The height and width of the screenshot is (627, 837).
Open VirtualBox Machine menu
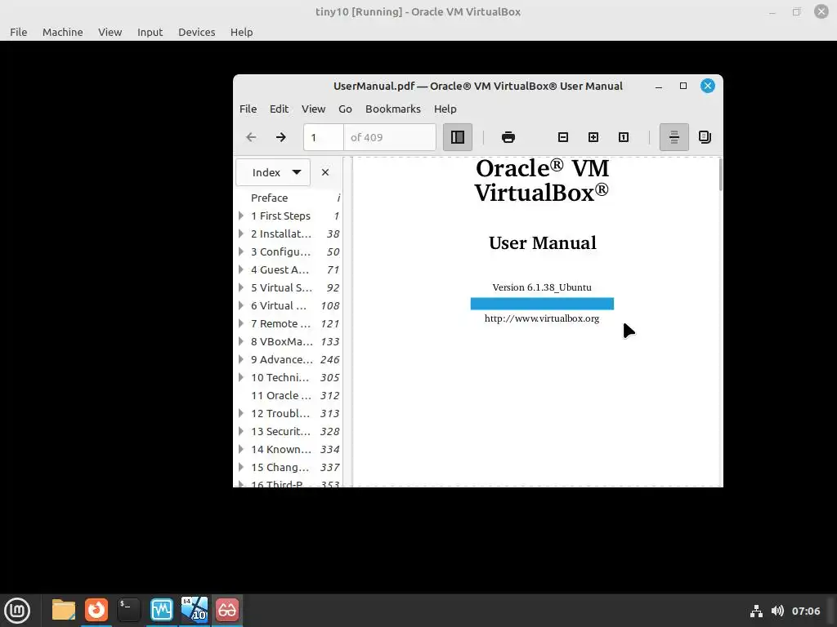pyautogui.click(x=62, y=32)
